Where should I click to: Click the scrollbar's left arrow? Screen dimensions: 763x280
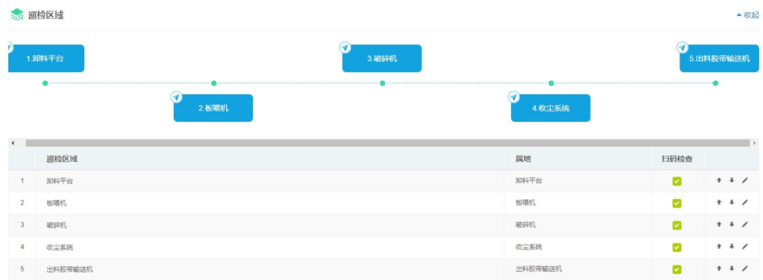click(x=13, y=143)
